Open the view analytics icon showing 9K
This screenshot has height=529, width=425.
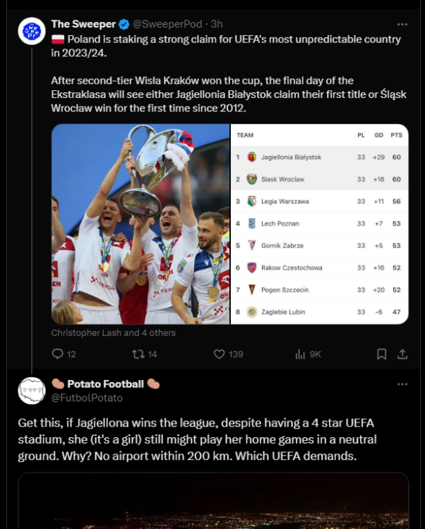(300, 354)
